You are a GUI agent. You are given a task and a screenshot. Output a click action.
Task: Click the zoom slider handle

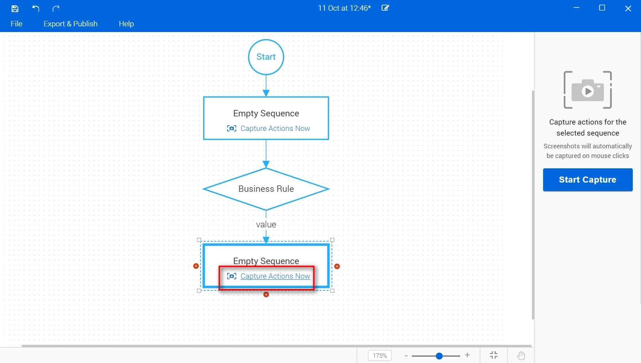point(439,356)
